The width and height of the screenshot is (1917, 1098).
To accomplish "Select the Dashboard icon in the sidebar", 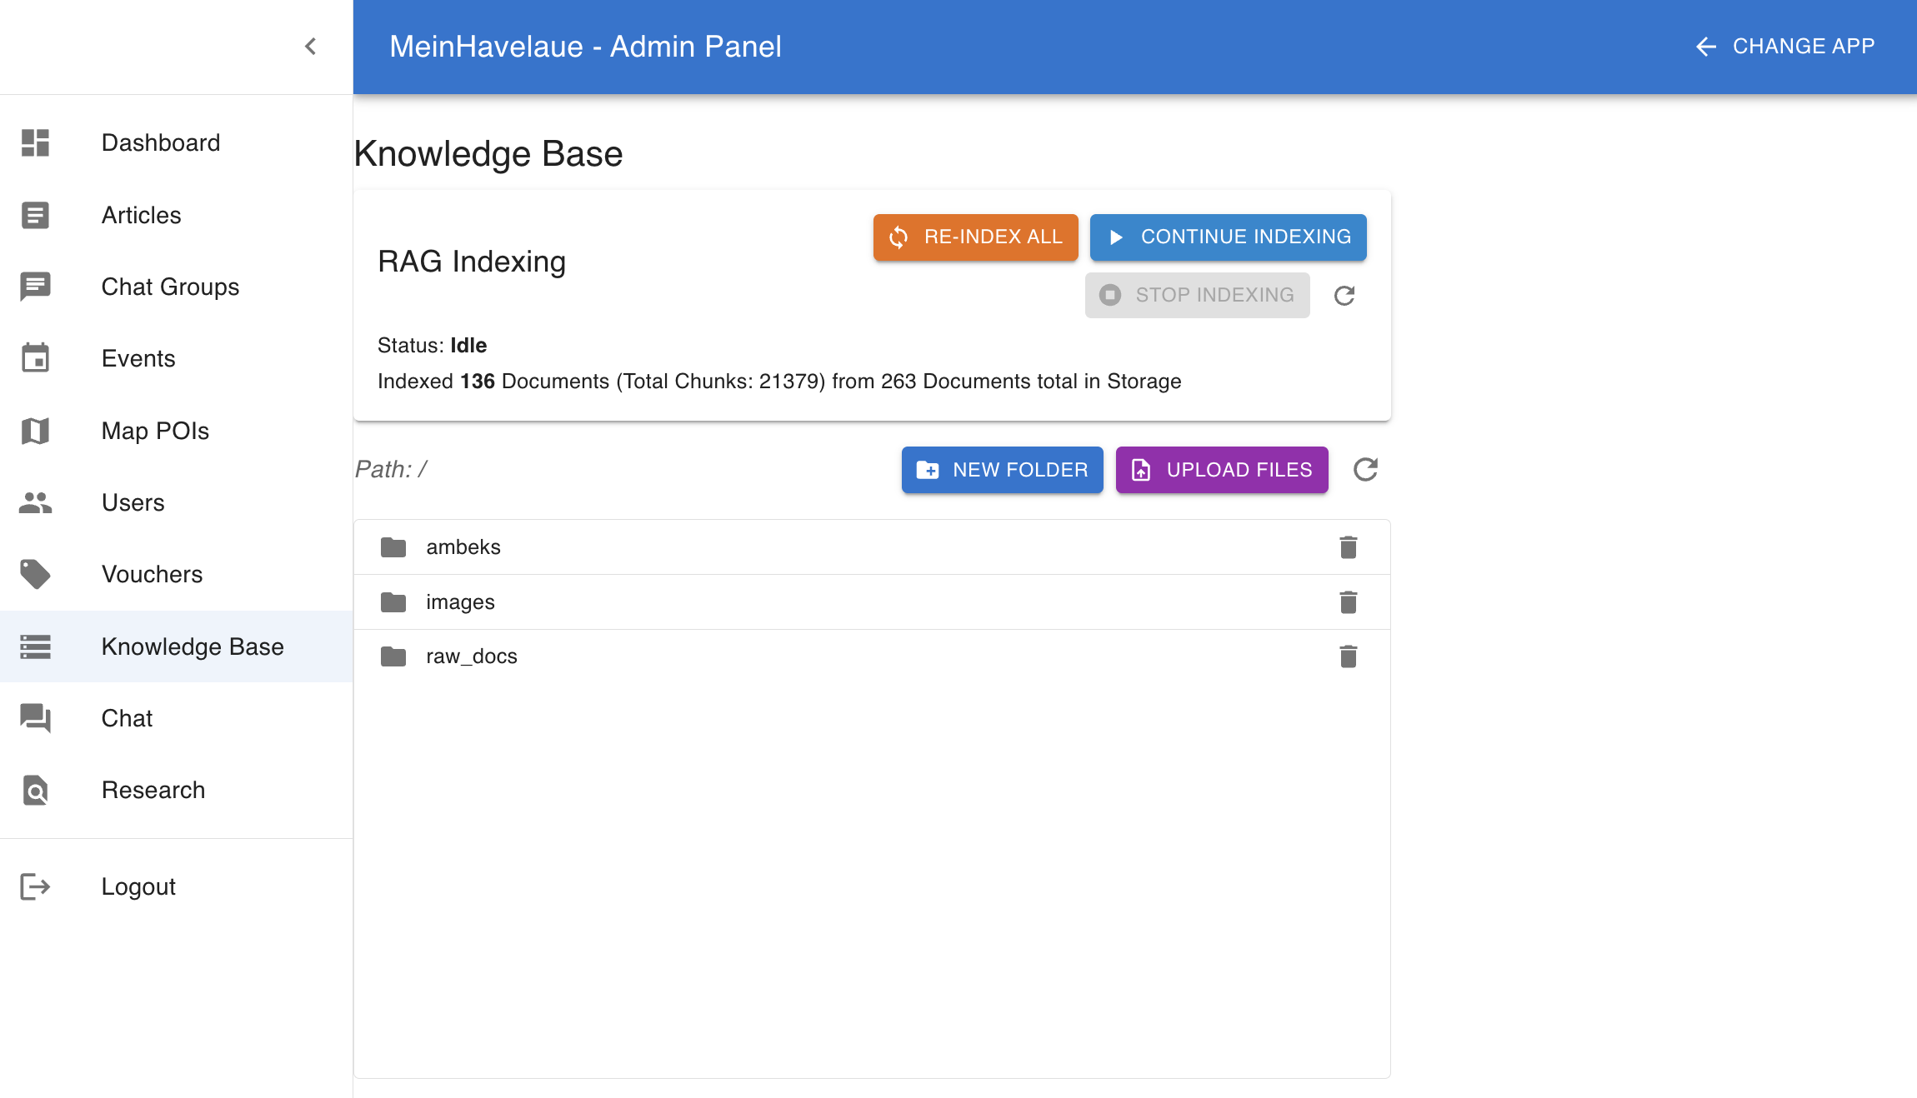I will (35, 142).
